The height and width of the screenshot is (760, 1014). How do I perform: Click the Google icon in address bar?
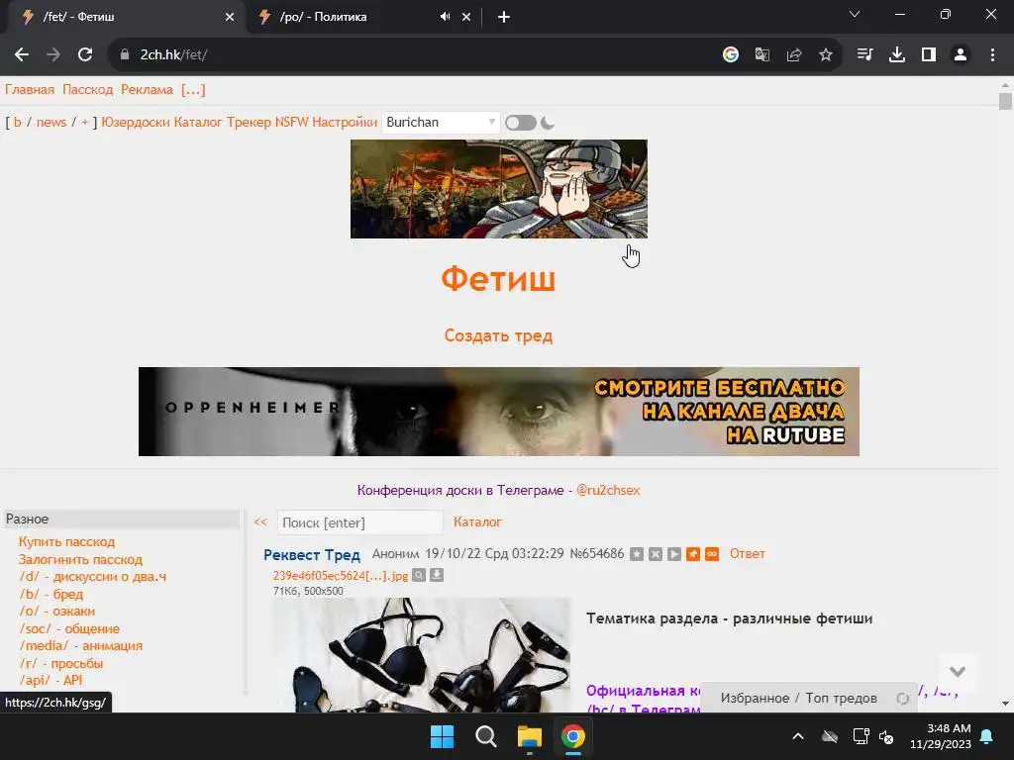[731, 55]
